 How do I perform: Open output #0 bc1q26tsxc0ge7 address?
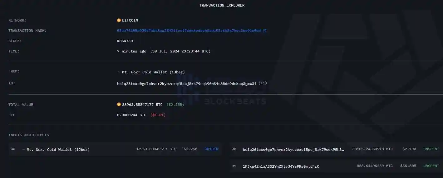coord(293,150)
